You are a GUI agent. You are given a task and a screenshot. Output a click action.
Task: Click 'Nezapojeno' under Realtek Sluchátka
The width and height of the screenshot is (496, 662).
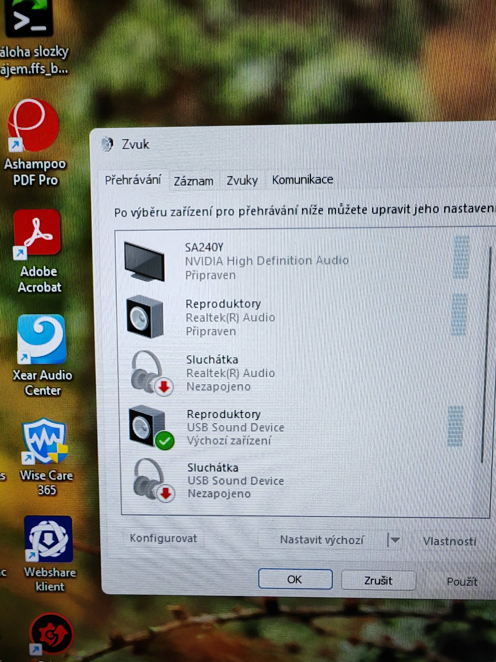(218, 387)
